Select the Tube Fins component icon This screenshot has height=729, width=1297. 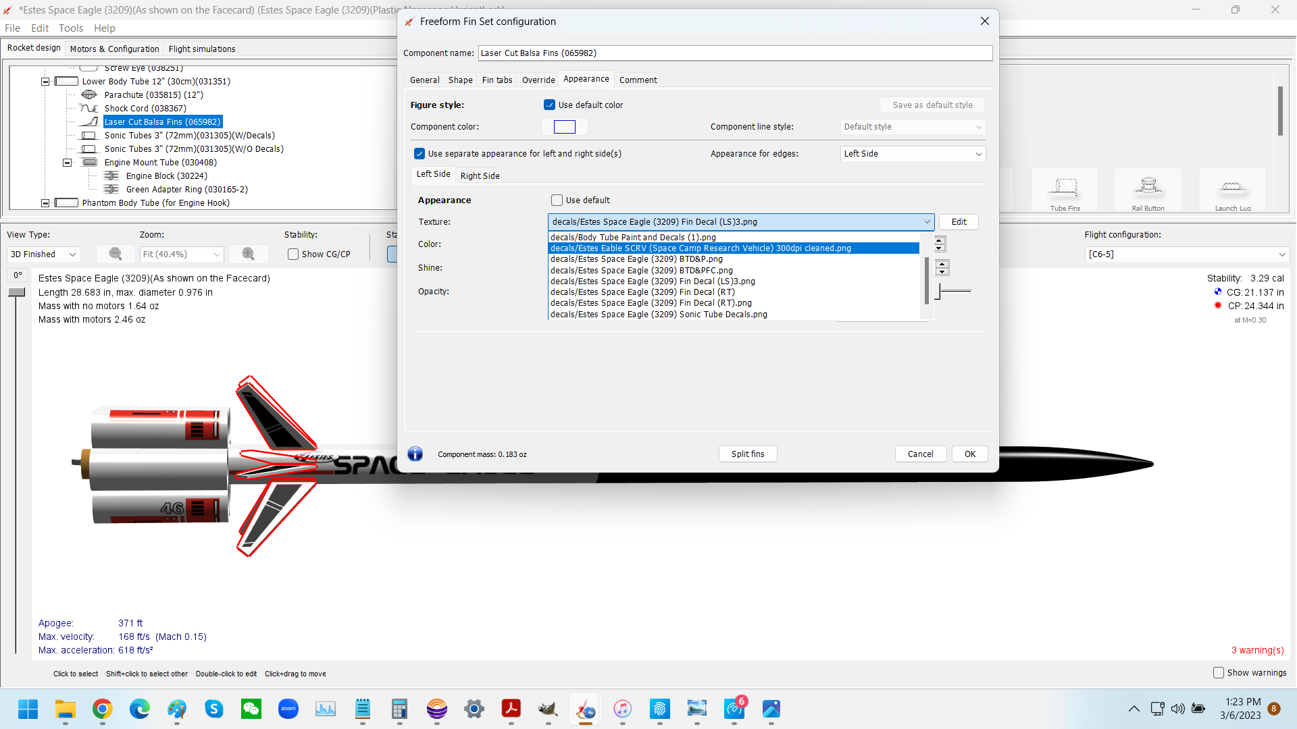coord(1064,190)
